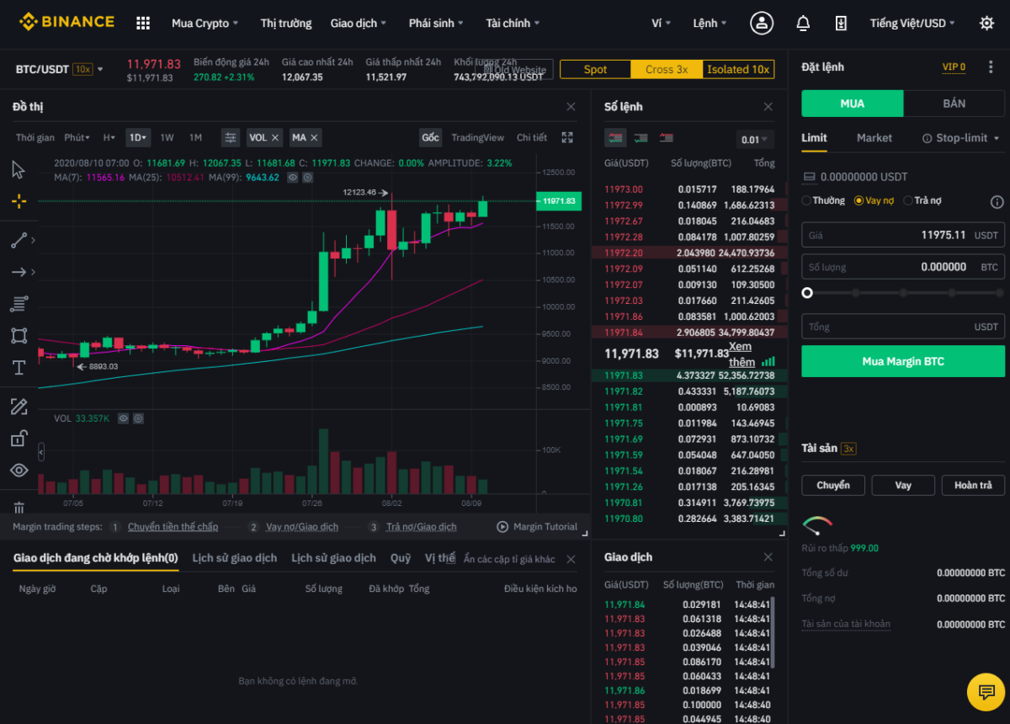Switch to Spot trading mode

pos(595,70)
